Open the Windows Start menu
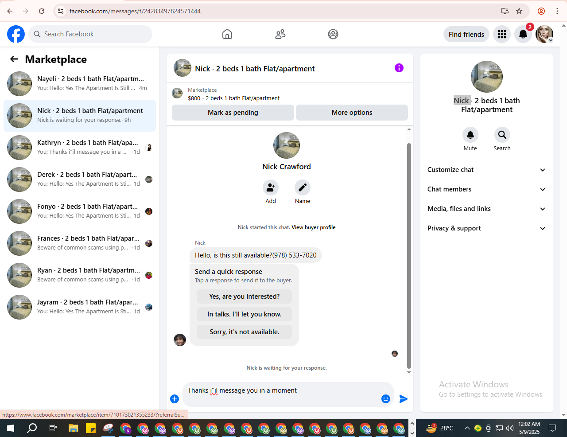The image size is (567, 437). (x=11, y=428)
